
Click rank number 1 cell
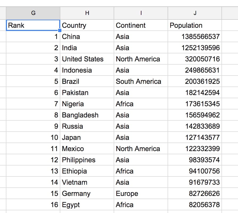tap(33, 37)
